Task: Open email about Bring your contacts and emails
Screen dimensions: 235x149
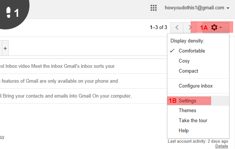Action: (x=83, y=96)
